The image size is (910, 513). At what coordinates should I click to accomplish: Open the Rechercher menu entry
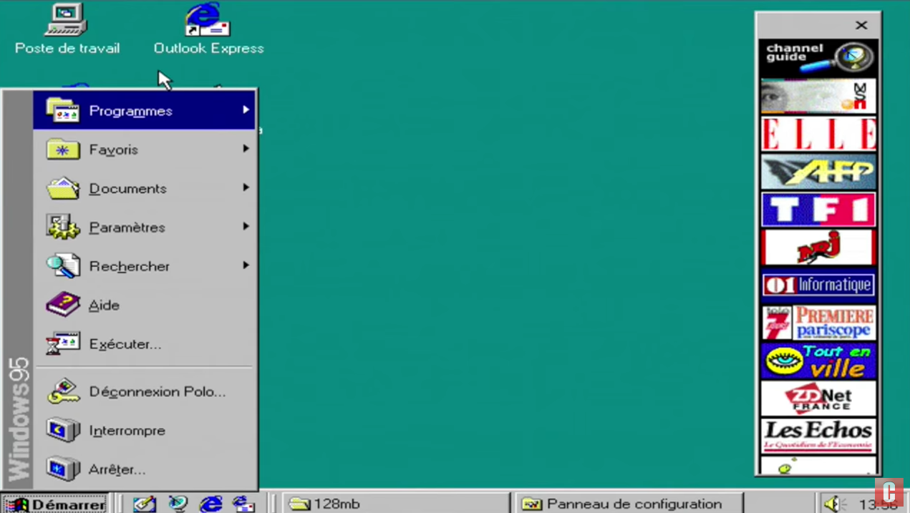[x=144, y=265]
